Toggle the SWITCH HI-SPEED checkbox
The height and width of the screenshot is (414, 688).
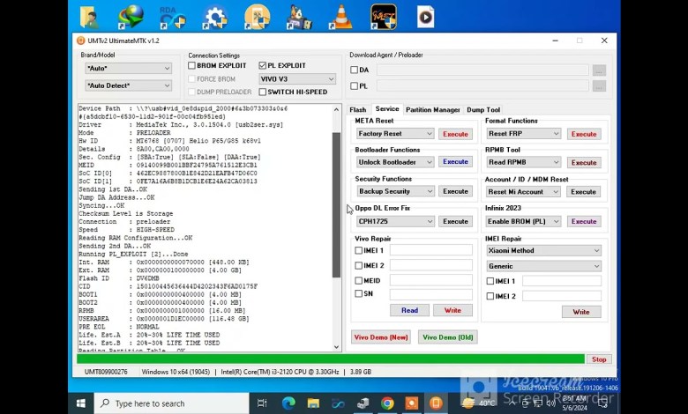(x=263, y=92)
